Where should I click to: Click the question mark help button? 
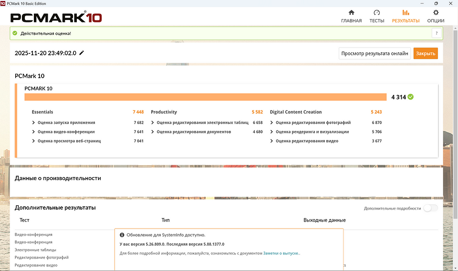(436, 33)
